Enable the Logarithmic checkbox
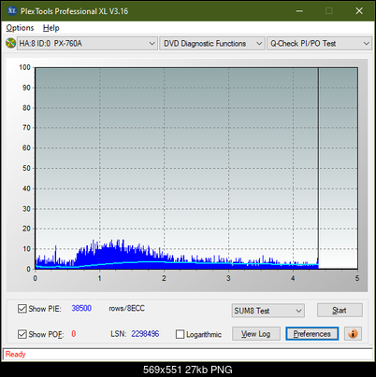376x377 pixels. pyautogui.click(x=180, y=334)
